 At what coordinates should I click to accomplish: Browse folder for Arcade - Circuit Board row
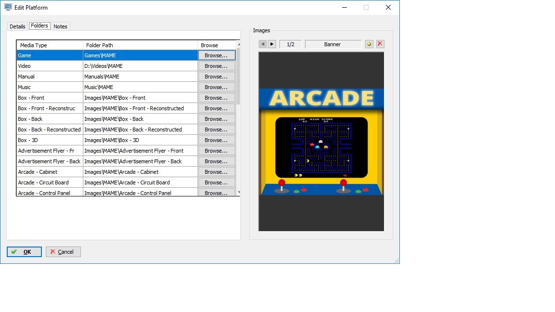(217, 182)
